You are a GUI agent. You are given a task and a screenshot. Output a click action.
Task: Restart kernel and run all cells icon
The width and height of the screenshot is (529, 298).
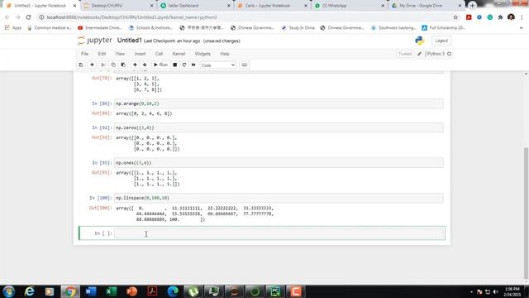coord(193,65)
